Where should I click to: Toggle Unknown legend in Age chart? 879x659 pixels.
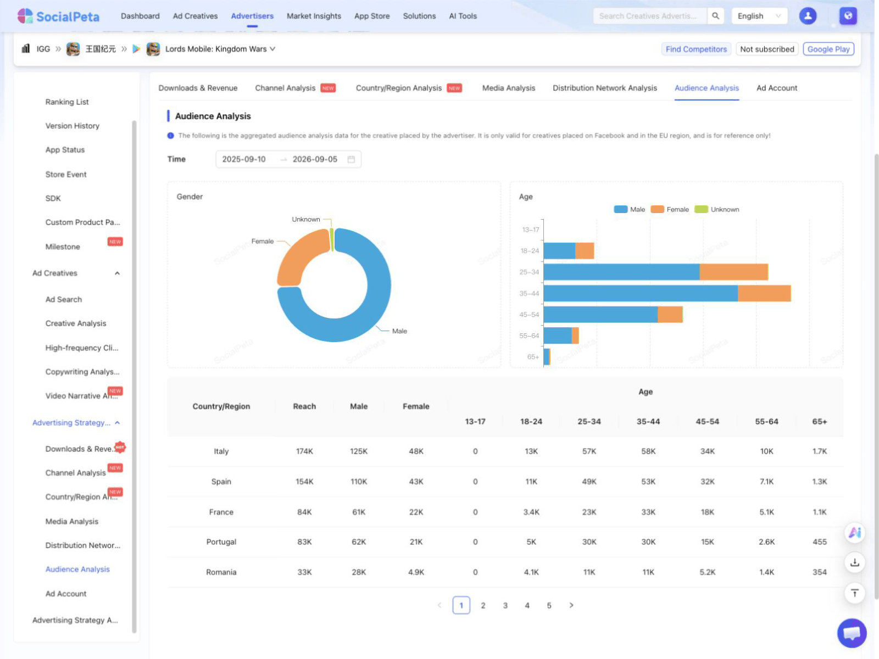pyautogui.click(x=717, y=209)
